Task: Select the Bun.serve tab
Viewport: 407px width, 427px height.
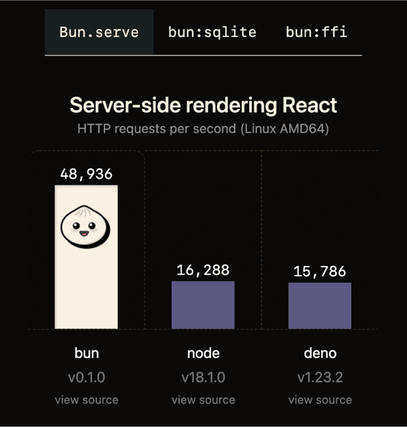Action: (99, 32)
